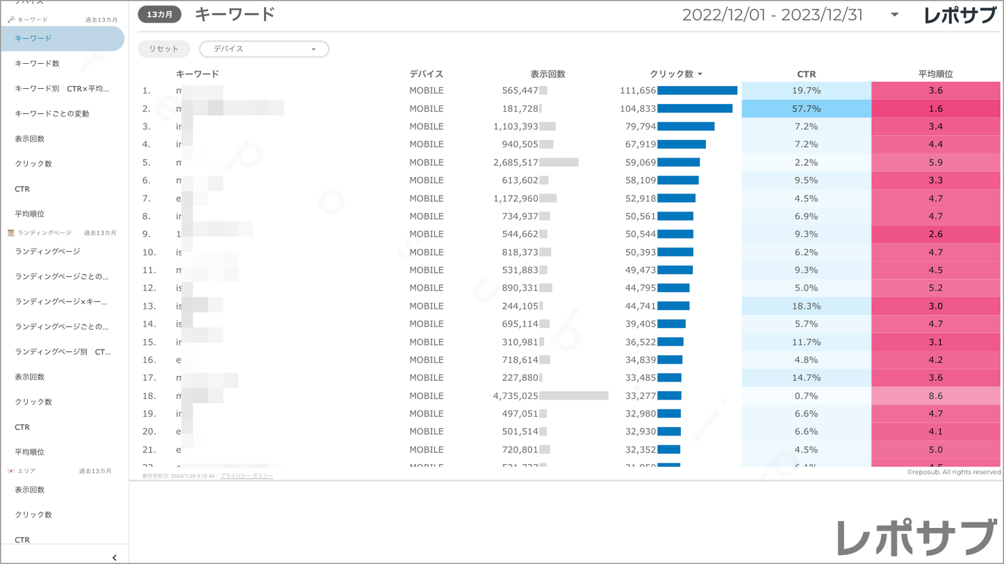Open the キーワード数 page in the sidebar
Image resolution: width=1004 pixels, height=564 pixels.
tap(38, 64)
